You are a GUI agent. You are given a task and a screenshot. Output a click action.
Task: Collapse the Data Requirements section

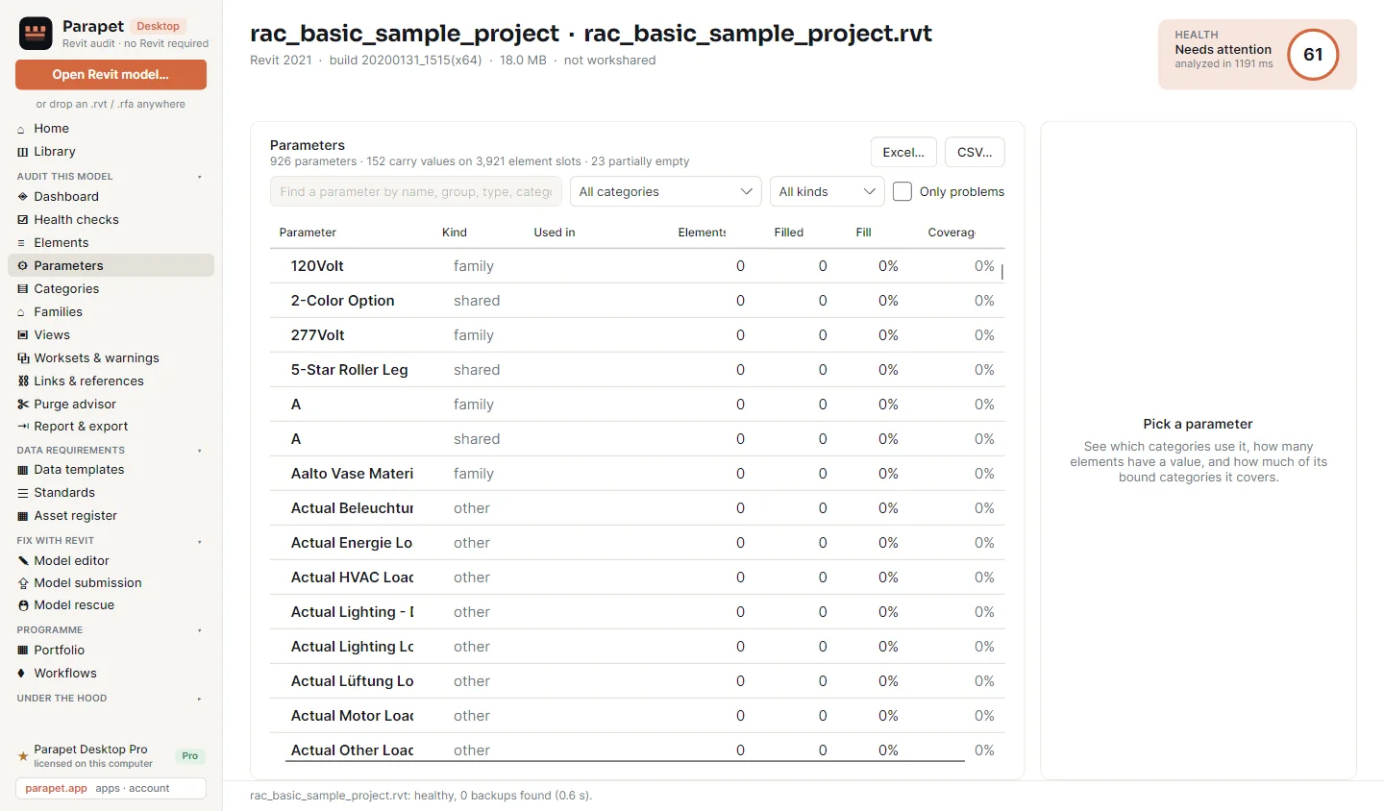[x=200, y=451]
